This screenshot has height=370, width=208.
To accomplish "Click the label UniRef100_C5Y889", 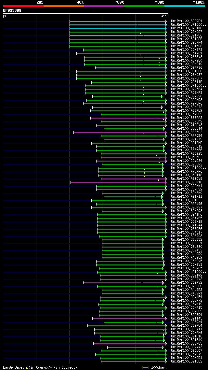I will (187, 114).
